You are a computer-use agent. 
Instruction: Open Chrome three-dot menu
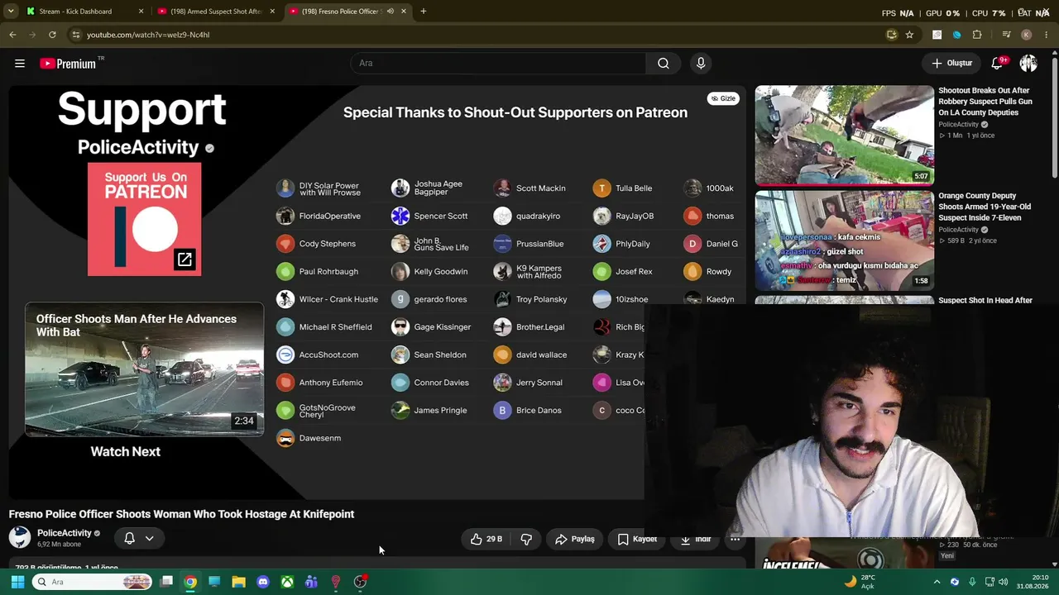pos(1047,35)
